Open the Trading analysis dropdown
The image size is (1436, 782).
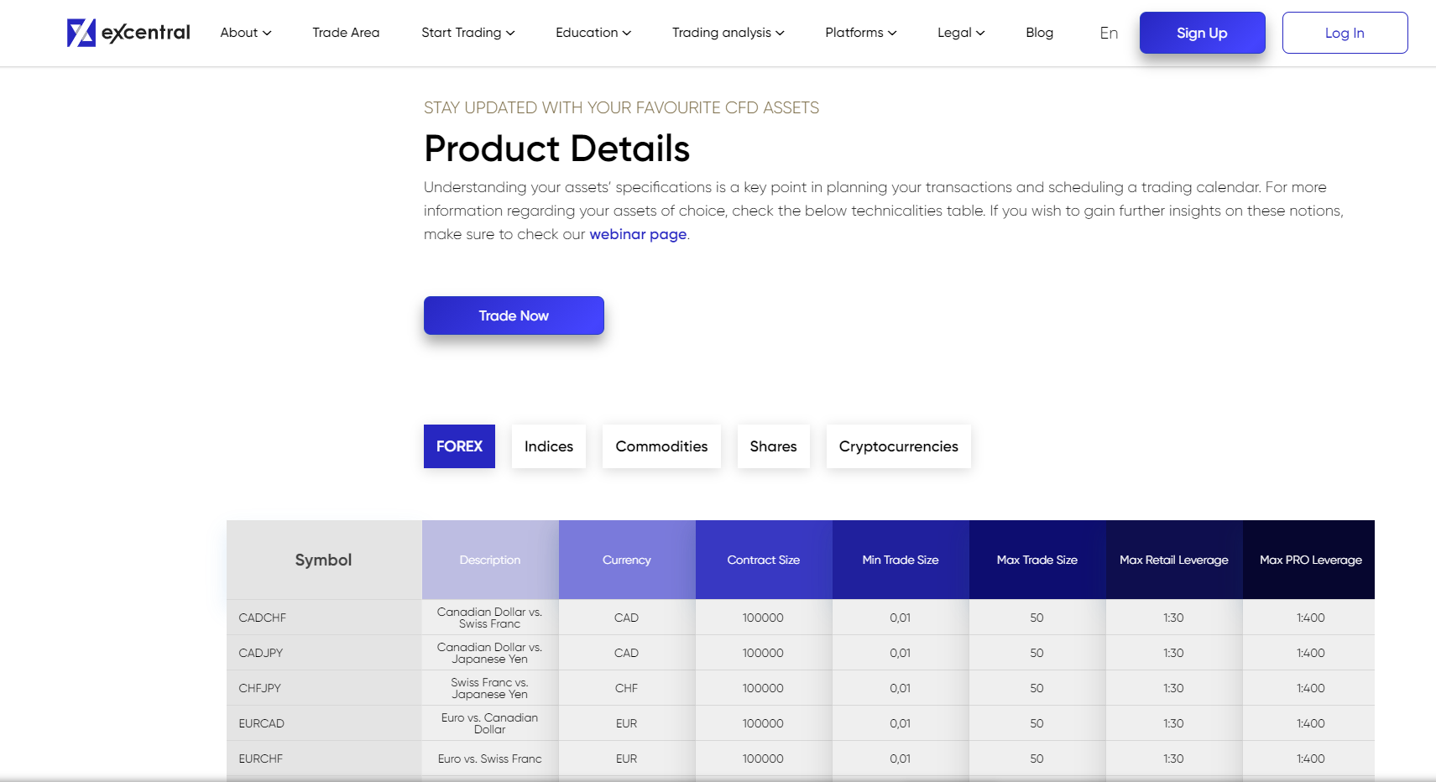[727, 33]
